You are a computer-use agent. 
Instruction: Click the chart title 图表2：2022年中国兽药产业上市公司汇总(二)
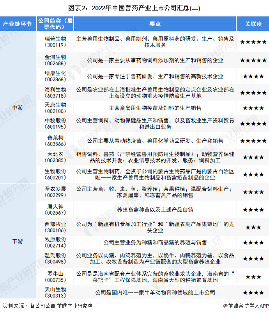coord(134,8)
